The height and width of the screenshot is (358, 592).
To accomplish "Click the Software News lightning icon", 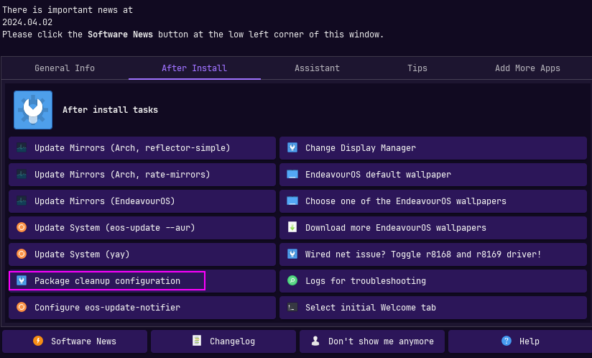I will (x=38, y=341).
